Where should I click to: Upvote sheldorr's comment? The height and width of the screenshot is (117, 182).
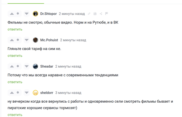[12, 93]
